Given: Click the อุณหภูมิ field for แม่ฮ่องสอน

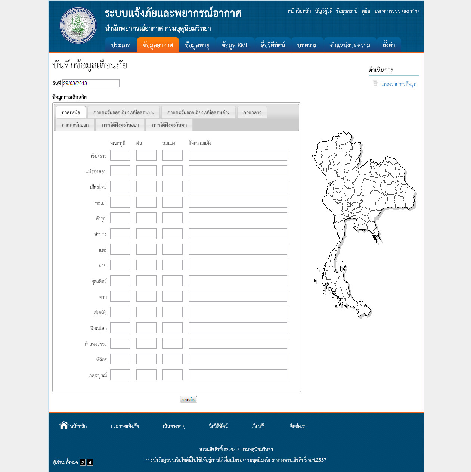Looking at the screenshot, I should [x=120, y=171].
